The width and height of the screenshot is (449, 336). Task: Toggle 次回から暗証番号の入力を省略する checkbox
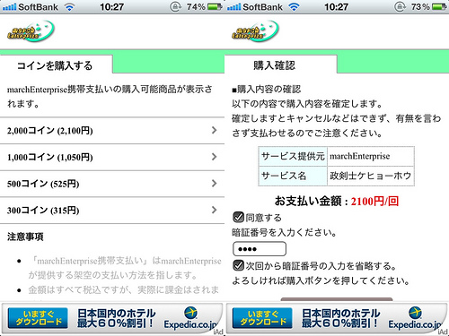coord(238,265)
